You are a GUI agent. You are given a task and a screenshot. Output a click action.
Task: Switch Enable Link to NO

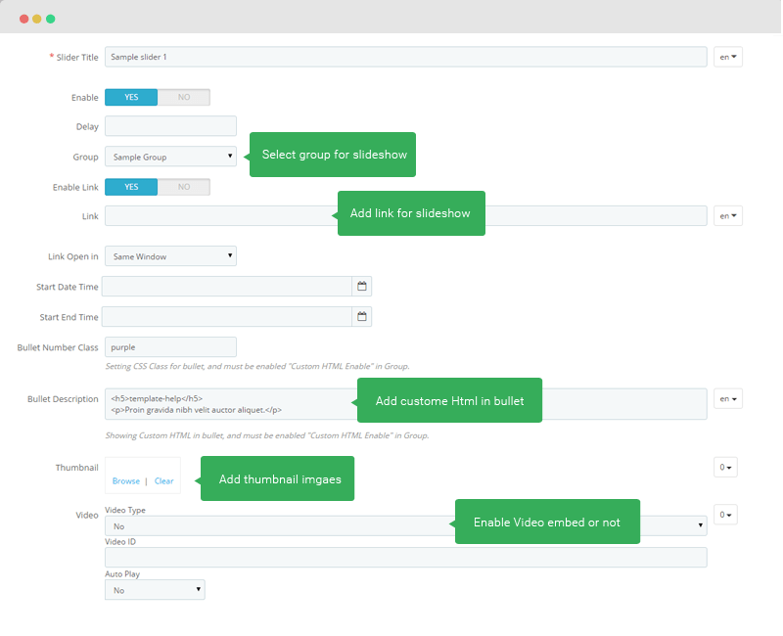pyautogui.click(x=184, y=187)
